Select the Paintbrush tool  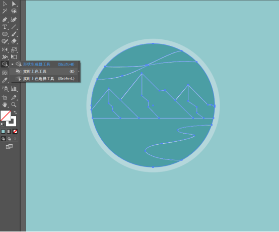[14, 34]
